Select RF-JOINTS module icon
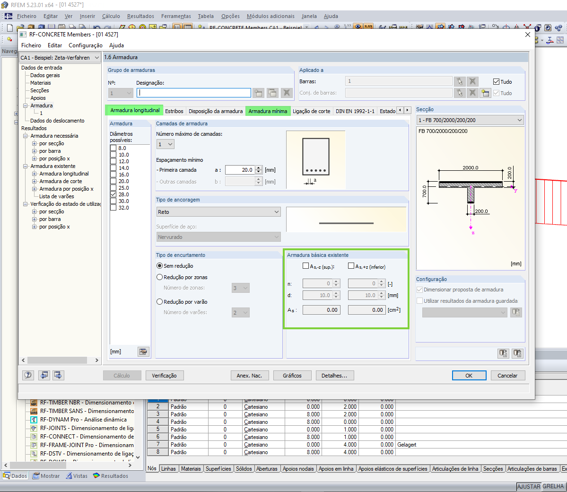 click(x=34, y=428)
